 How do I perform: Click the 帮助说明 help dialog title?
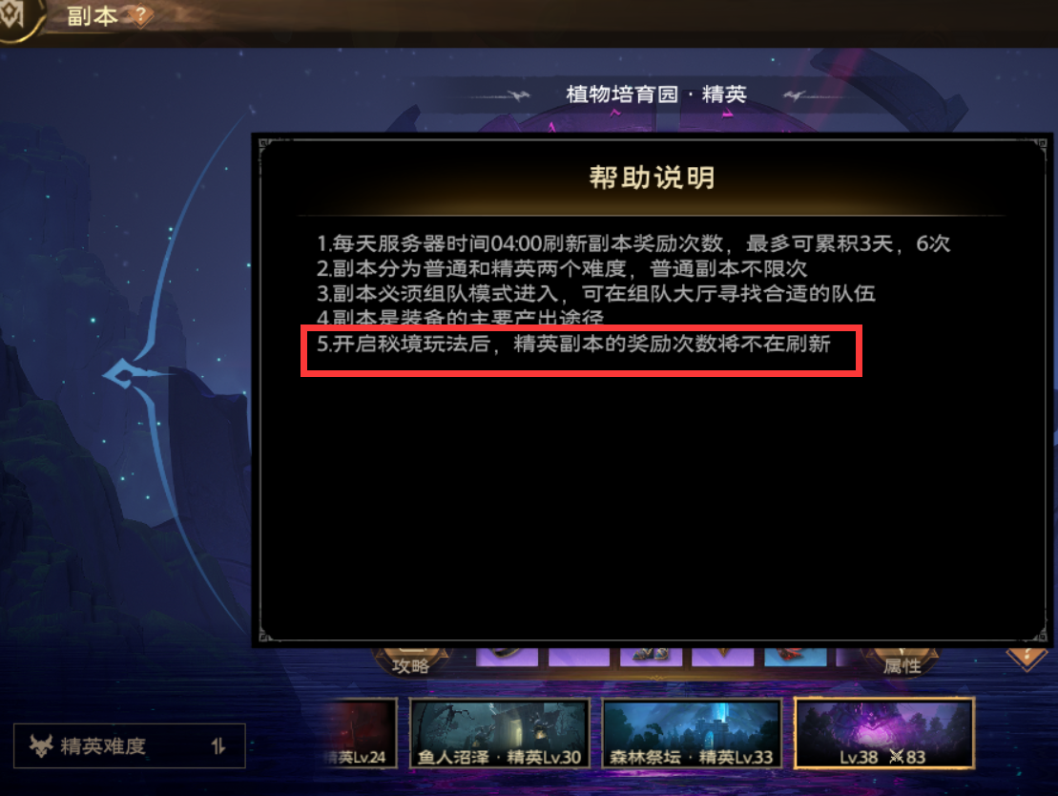[652, 178]
